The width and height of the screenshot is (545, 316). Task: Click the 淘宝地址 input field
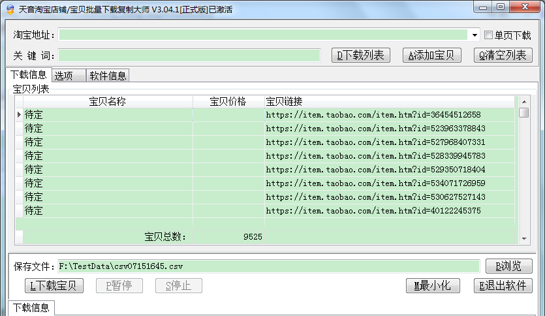264,35
